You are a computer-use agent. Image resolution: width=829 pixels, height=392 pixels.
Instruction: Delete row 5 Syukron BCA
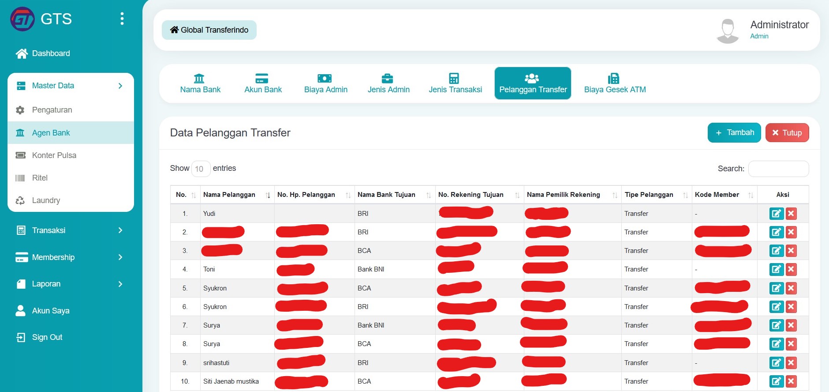coord(791,288)
